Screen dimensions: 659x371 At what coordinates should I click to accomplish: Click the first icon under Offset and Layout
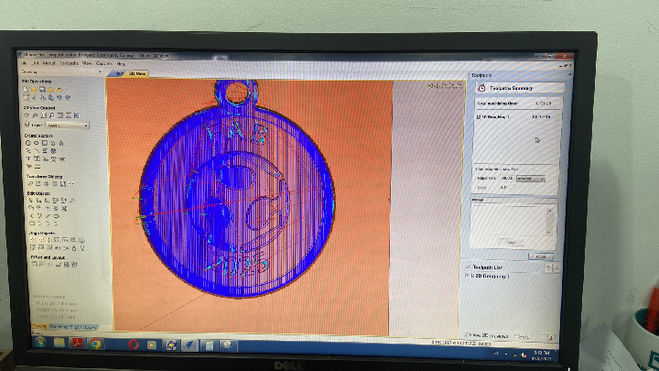(x=35, y=264)
